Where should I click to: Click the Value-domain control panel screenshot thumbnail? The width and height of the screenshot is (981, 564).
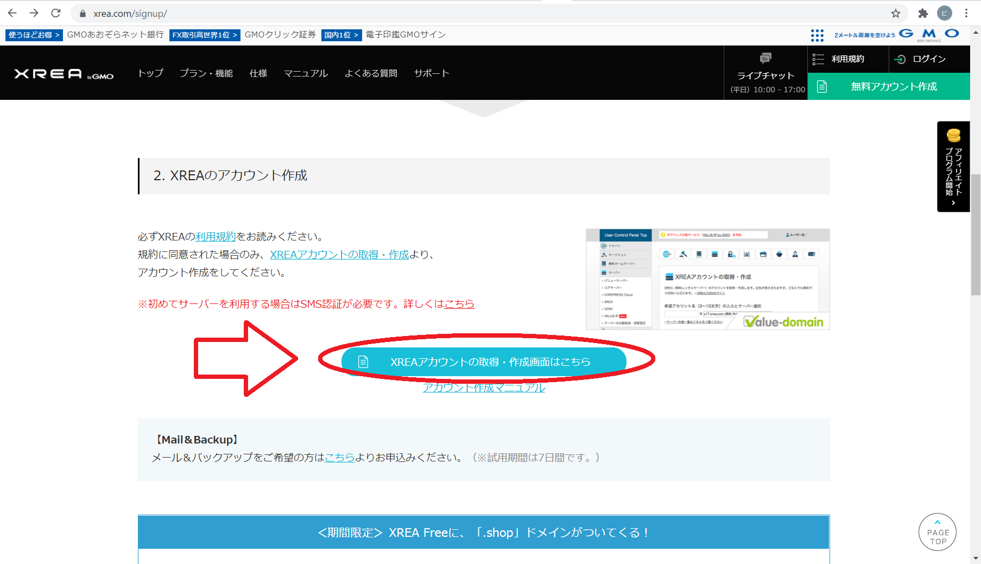[x=708, y=279]
